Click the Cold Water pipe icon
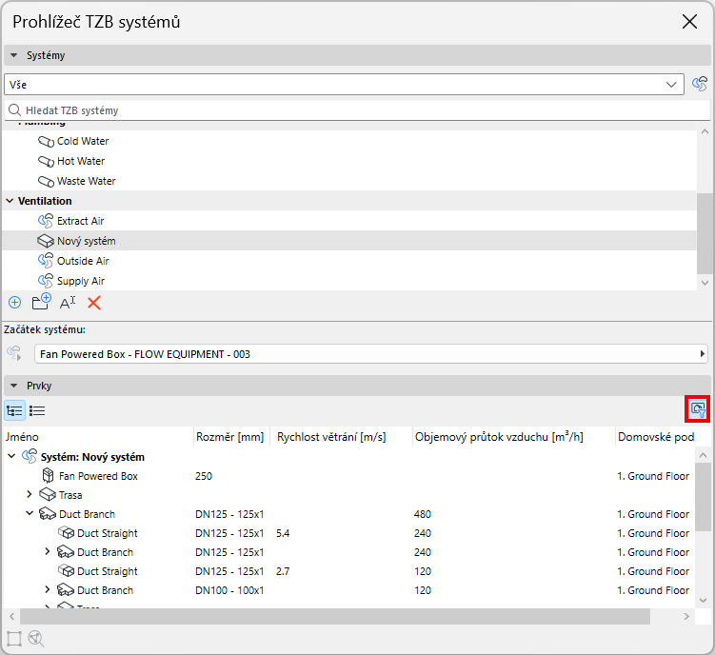715x655 pixels. (x=46, y=142)
